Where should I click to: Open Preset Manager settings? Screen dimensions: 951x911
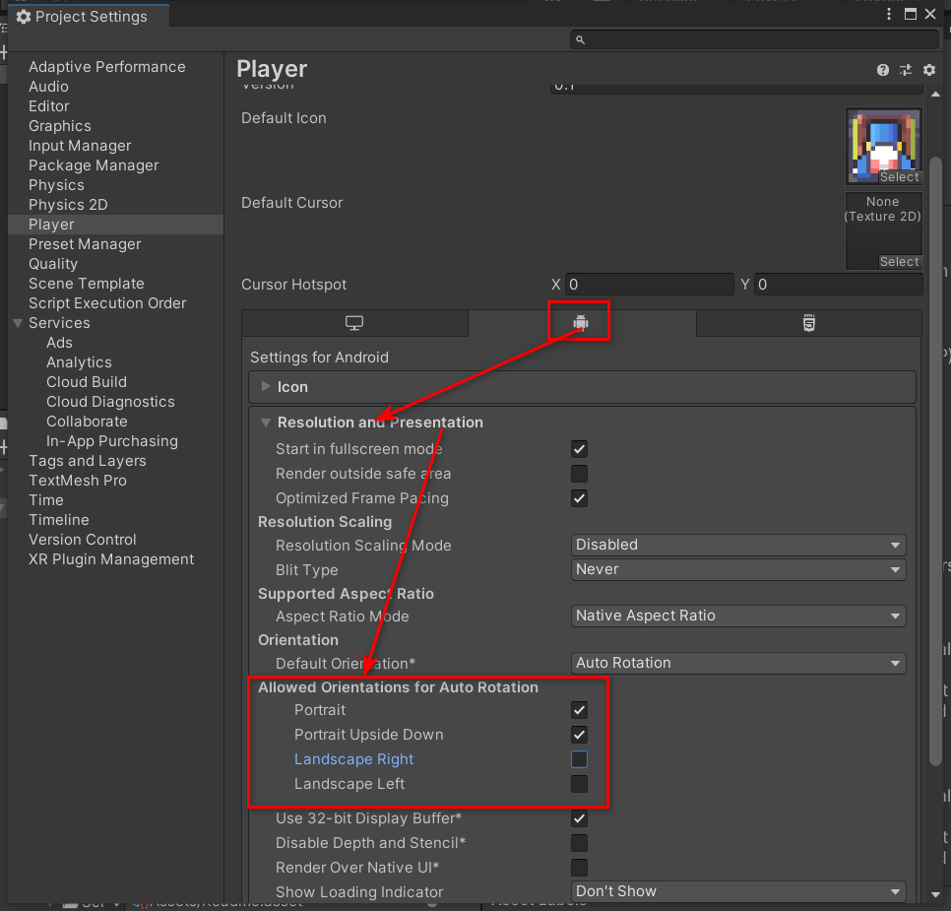point(85,244)
